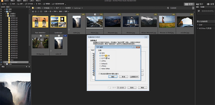The image size is (215, 105).
Task: Open the 选择 (Select) dropdown
Action: coord(66,12)
